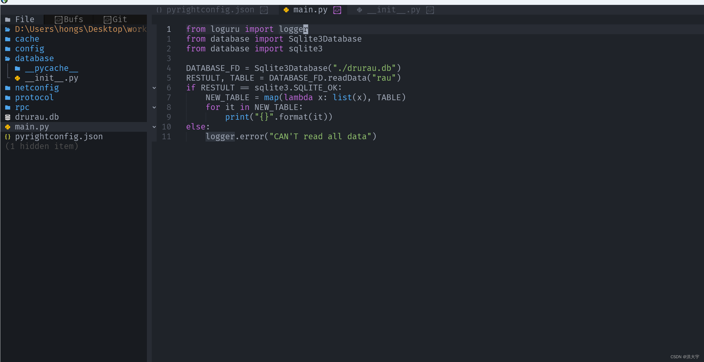This screenshot has width=704, height=362.
Task: Click the Python icon on main.py tab
Action: point(286,10)
